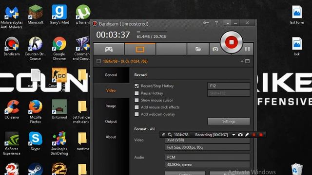312x175 pixels.
Task: Click the dashed selection rectangle icon
Action: click(x=98, y=61)
